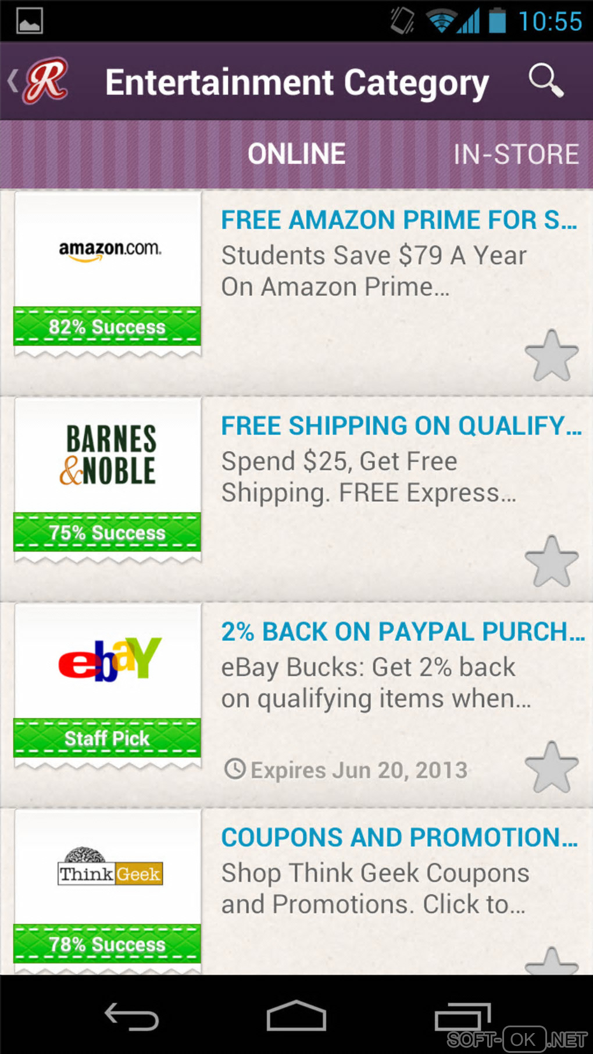This screenshot has height=1054, width=593.
Task: Open Coupons and Promotions ThinkGeek offer
Action: pyautogui.click(x=399, y=838)
